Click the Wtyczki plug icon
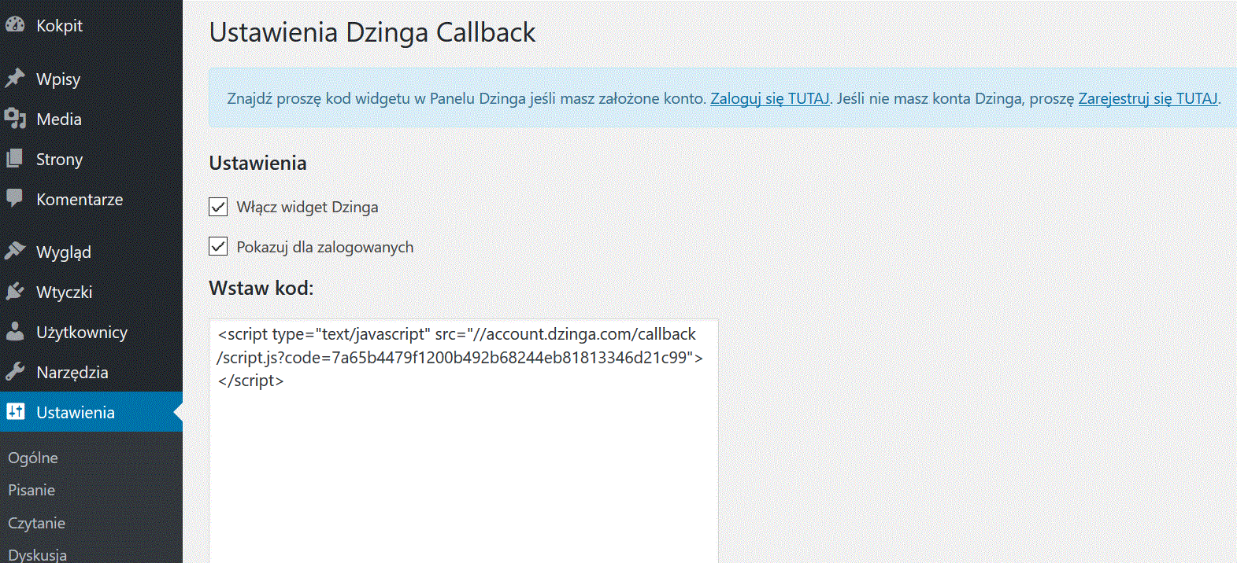 click(x=15, y=292)
